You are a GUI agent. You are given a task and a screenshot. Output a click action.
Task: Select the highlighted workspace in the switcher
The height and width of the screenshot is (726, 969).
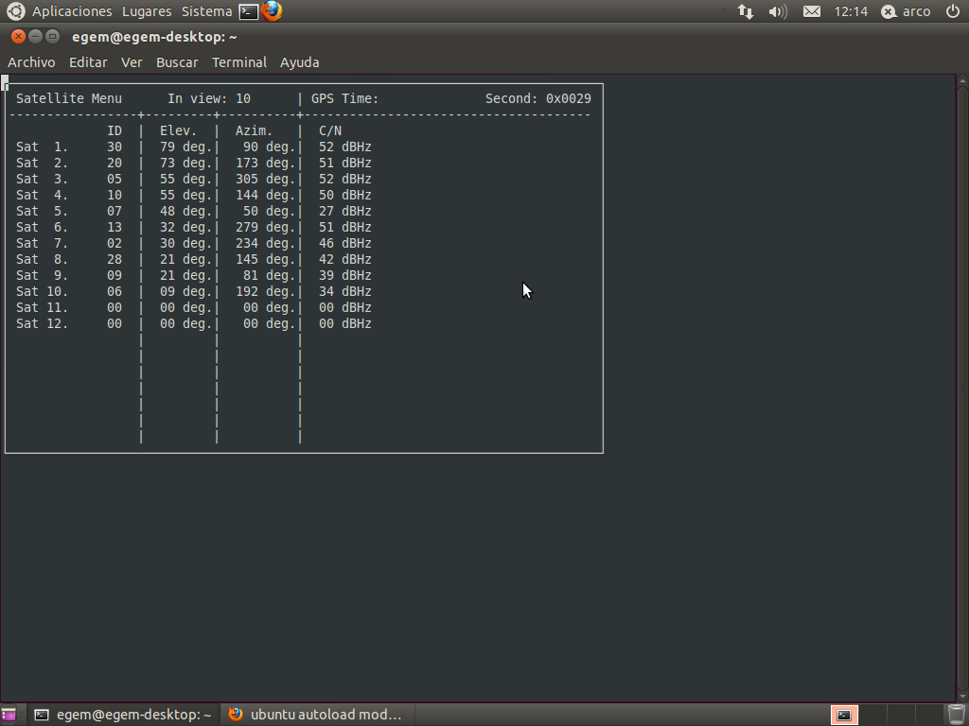tap(844, 715)
